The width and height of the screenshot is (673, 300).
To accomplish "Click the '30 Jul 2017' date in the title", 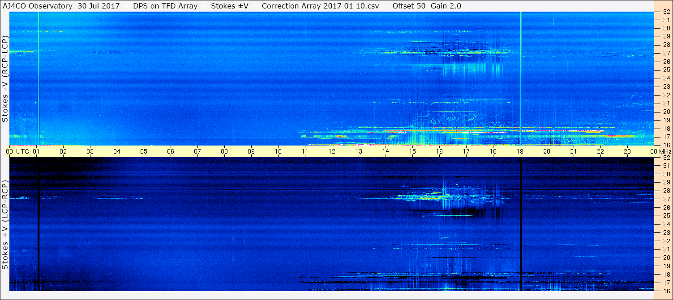I will [x=98, y=6].
